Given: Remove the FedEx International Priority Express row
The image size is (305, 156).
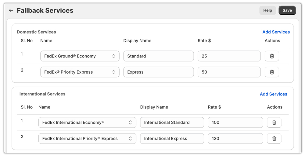Looking at the screenshot, I should [274, 139].
